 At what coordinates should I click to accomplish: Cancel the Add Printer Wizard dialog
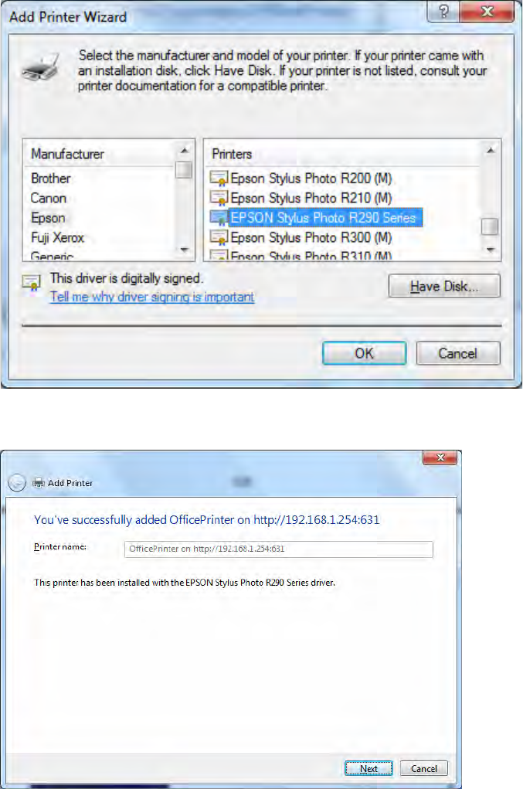click(x=457, y=353)
